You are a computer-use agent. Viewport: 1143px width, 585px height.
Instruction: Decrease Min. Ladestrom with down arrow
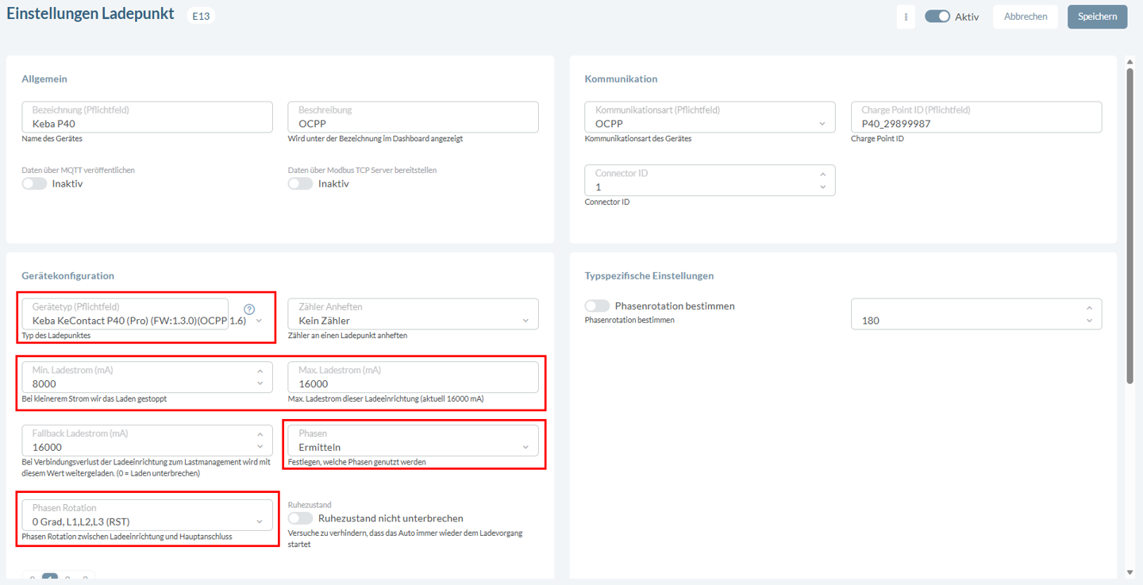260,383
